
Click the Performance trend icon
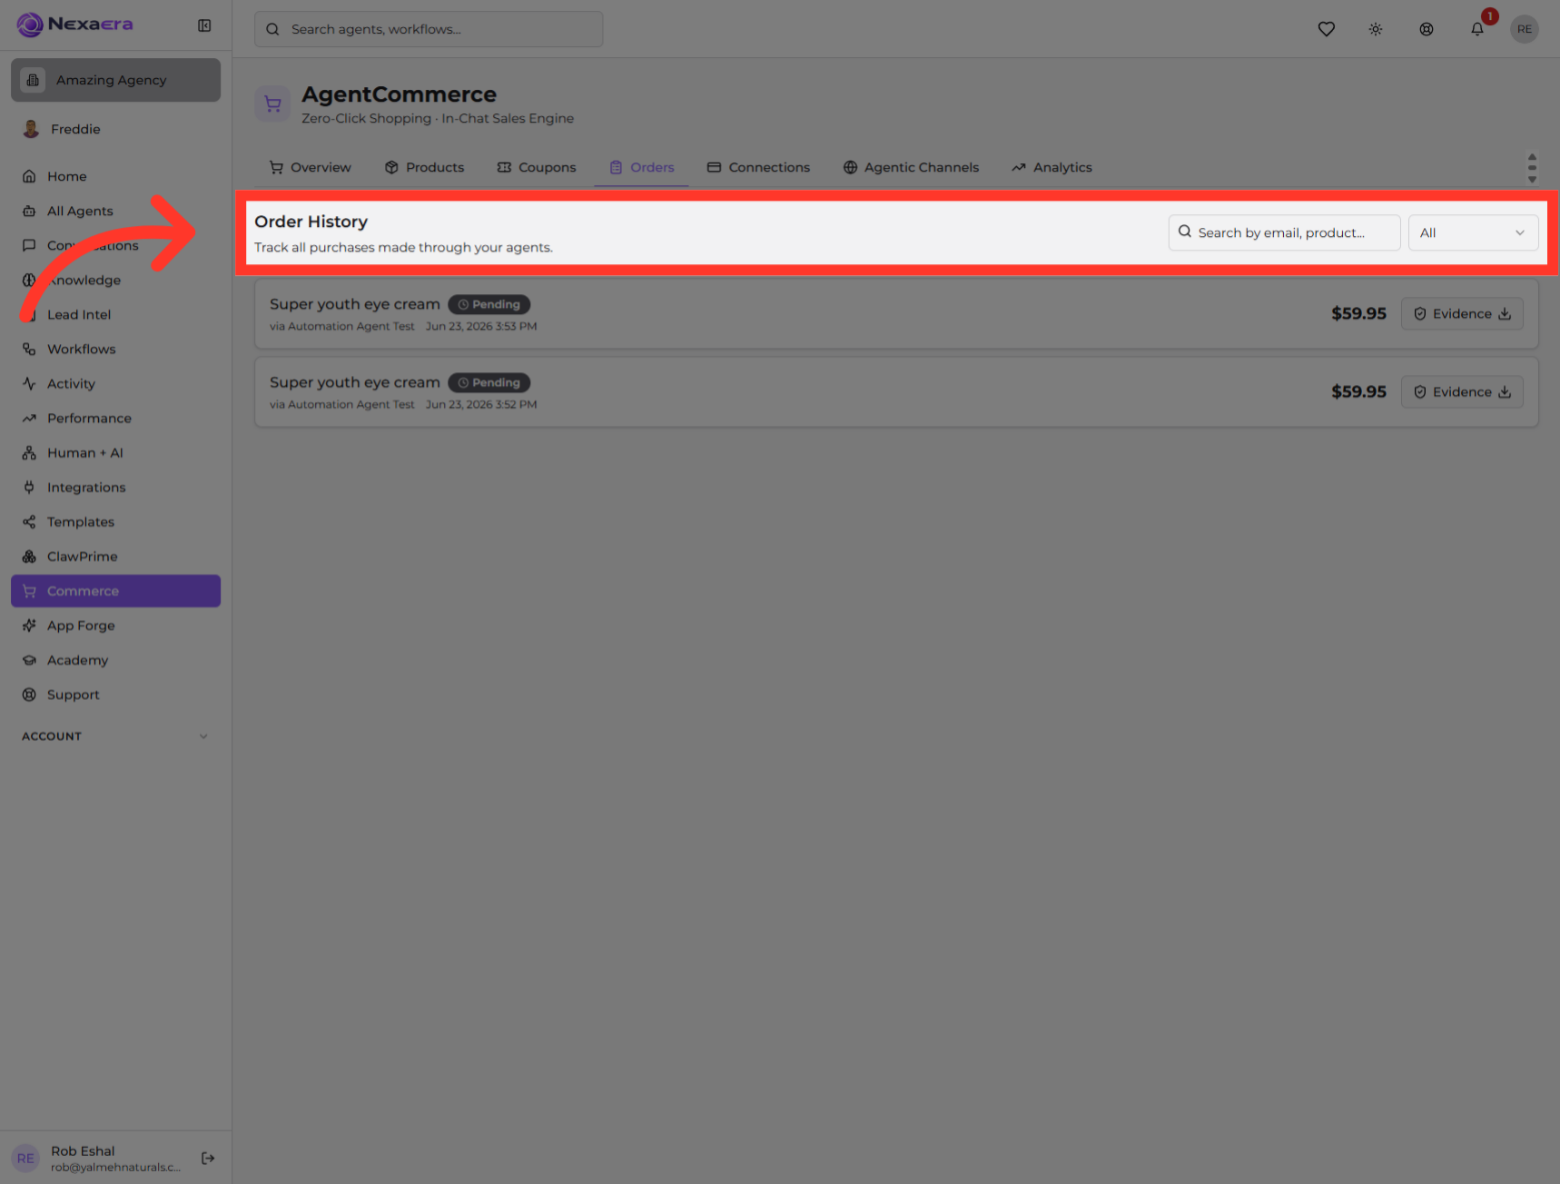point(29,418)
